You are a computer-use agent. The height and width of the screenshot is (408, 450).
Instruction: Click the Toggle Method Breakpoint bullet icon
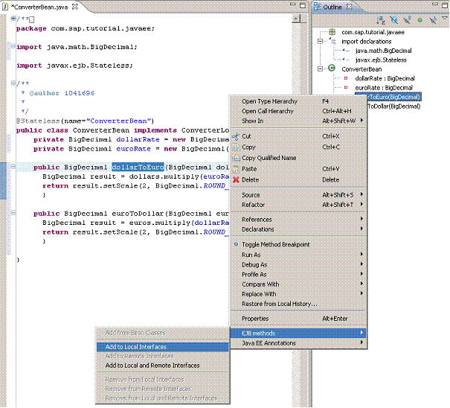(236, 244)
